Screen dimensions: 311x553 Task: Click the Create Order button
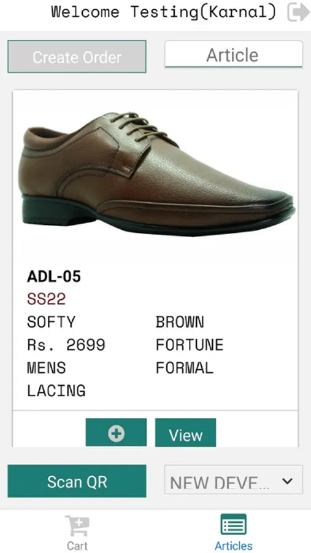tap(77, 57)
